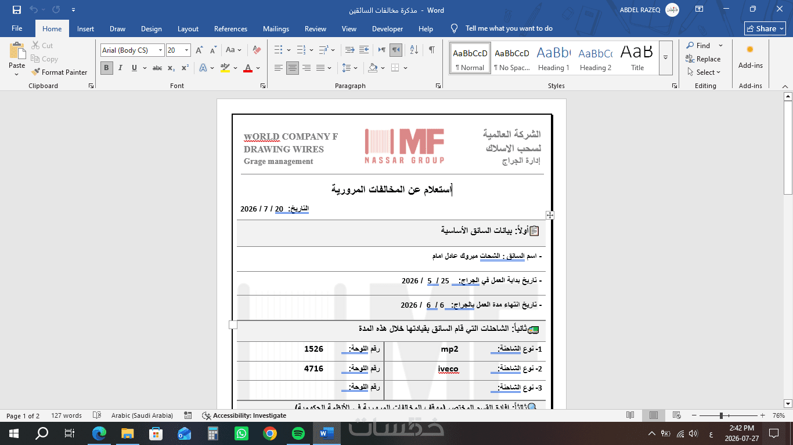Image resolution: width=793 pixels, height=445 pixels.
Task: Expand the underline style dropdown arrow
Action: click(143, 68)
